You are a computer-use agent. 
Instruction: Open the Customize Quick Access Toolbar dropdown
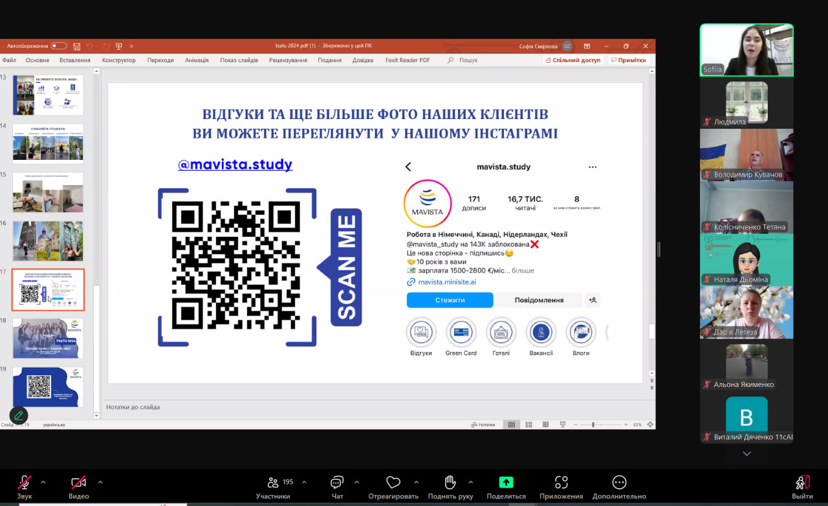click(131, 47)
